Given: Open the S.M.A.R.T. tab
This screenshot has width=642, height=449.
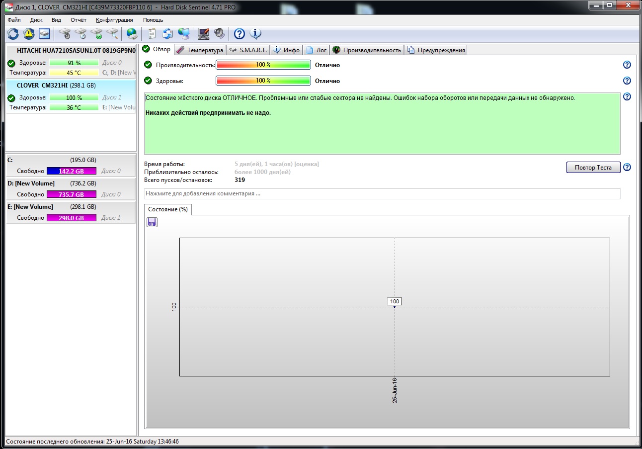Looking at the screenshot, I should point(248,50).
